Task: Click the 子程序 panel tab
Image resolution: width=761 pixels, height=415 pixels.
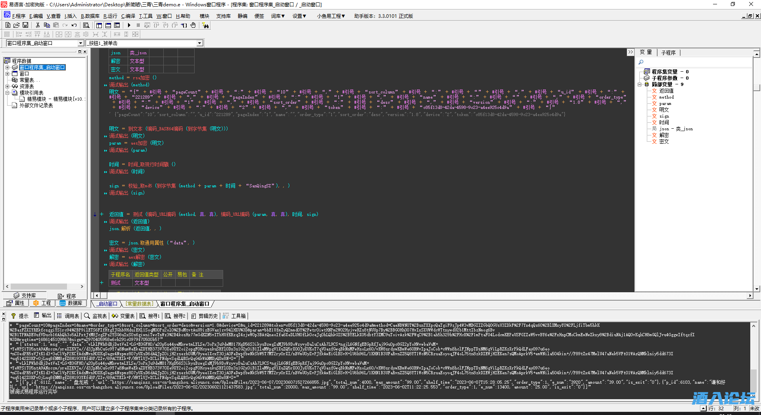Action: pos(668,53)
